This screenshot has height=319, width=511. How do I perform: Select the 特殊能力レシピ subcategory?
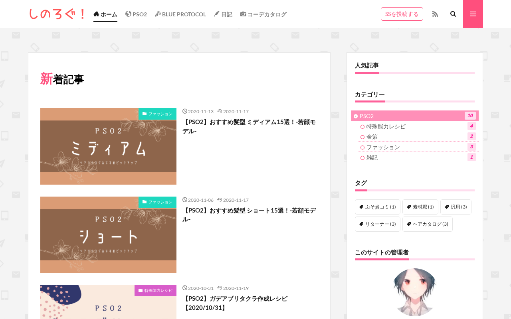[x=418, y=126]
